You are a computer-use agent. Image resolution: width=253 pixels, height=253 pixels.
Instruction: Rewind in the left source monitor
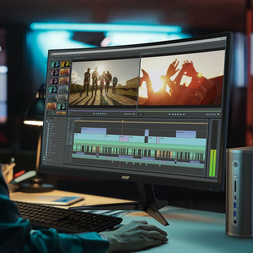click(94, 114)
